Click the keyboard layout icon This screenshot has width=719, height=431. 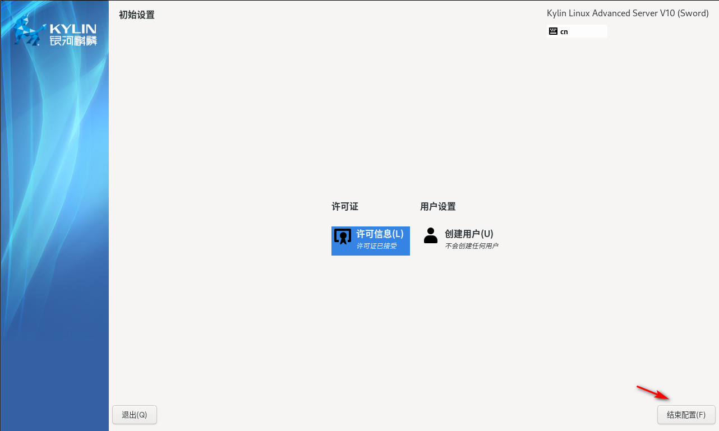pyautogui.click(x=553, y=31)
